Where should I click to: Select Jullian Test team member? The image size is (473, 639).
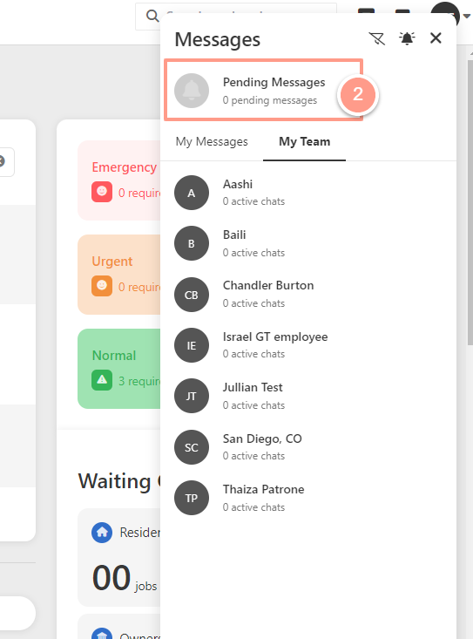pos(308,396)
